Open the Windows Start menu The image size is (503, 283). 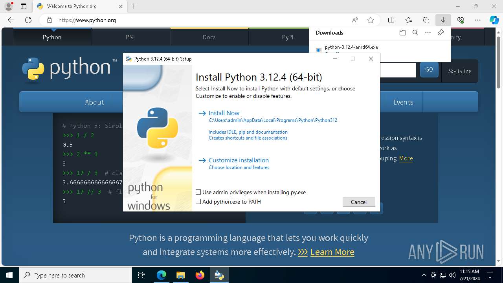9,275
